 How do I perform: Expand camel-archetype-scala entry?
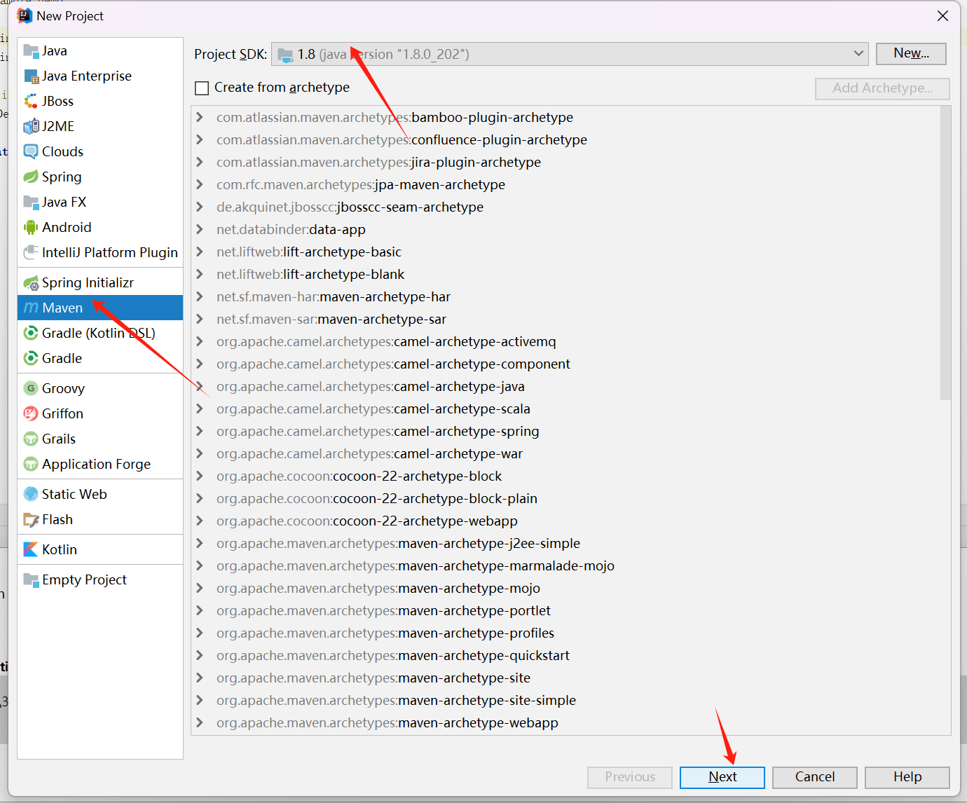click(200, 409)
